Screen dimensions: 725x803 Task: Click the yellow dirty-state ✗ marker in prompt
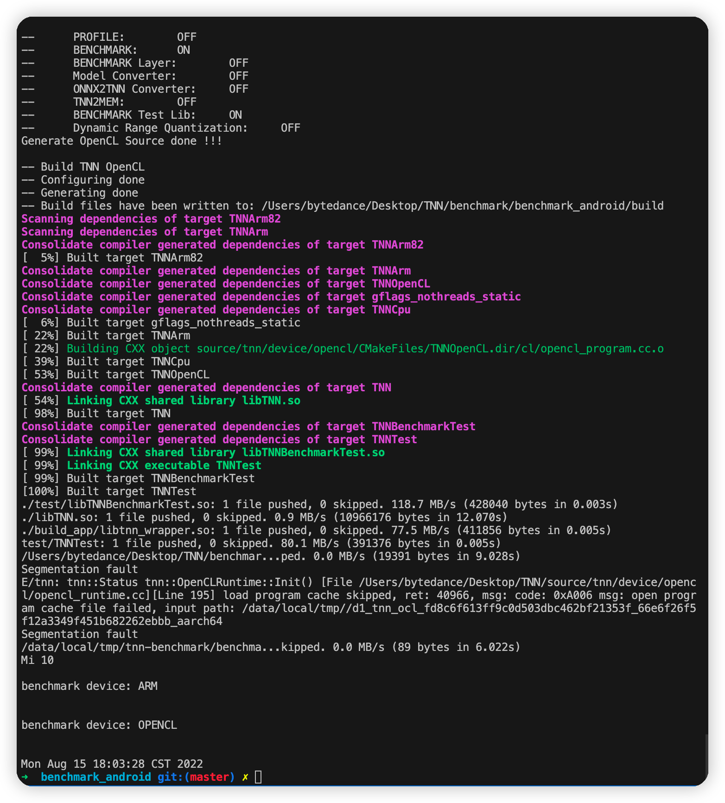[x=245, y=777]
